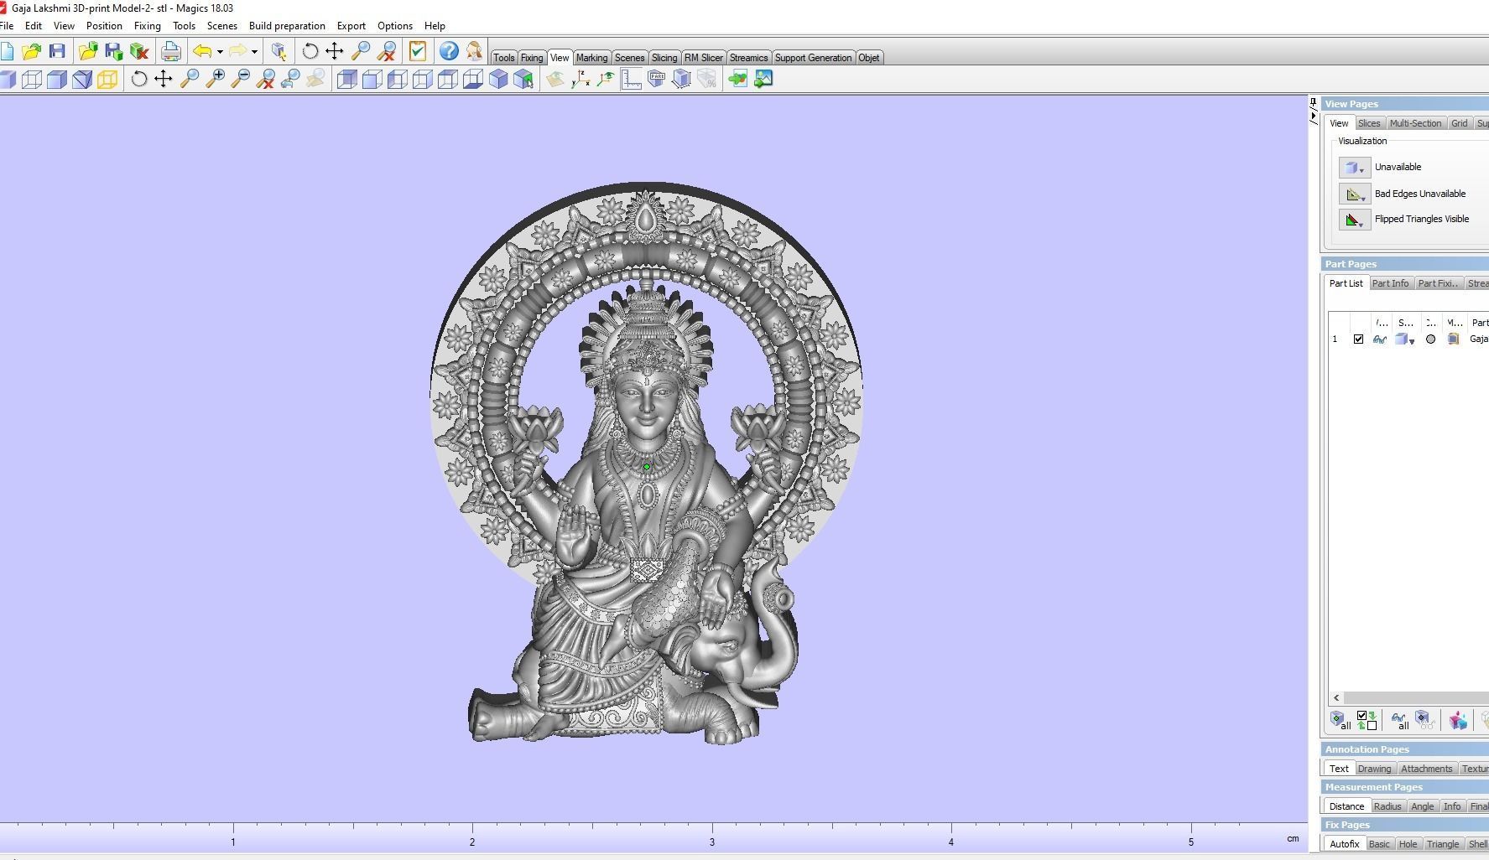Open the Radius measurement tab
The width and height of the screenshot is (1489, 860).
point(1387,806)
